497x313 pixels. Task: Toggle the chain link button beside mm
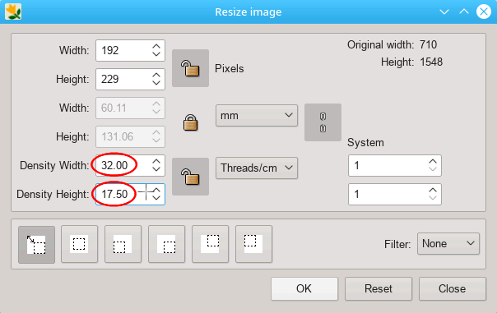[323, 122]
